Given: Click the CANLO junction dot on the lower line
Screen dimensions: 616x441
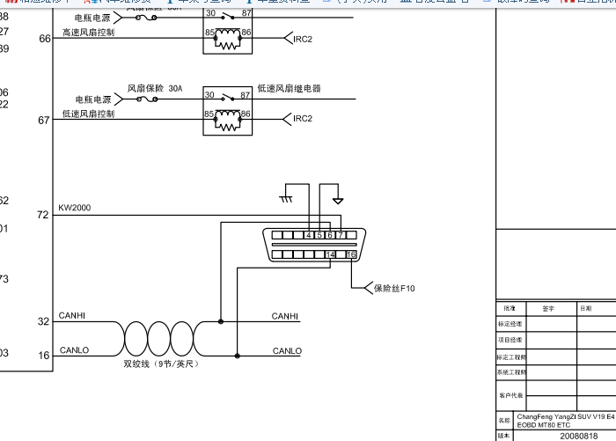Looking at the screenshot, I should (x=238, y=356).
